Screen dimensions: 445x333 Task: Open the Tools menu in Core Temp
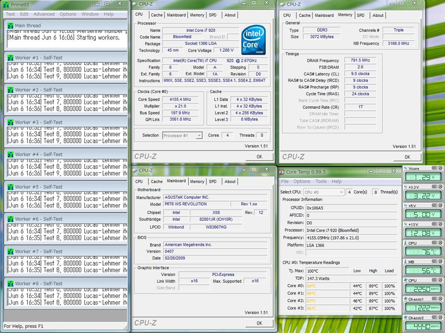(x=321, y=181)
